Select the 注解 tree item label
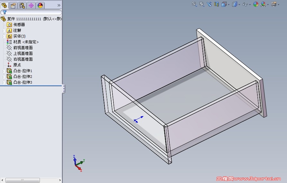Screen dimensions: 287x183 point(17,30)
